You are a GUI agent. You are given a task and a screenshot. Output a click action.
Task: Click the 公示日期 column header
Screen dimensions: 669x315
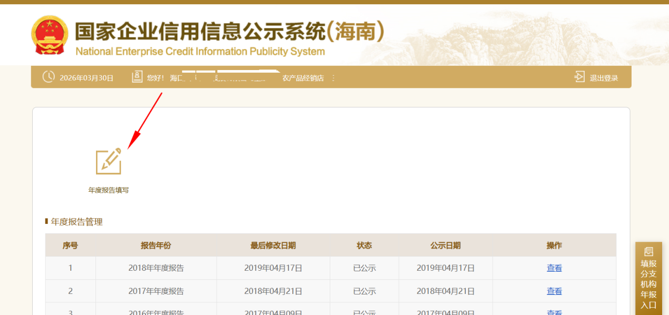[445, 245]
